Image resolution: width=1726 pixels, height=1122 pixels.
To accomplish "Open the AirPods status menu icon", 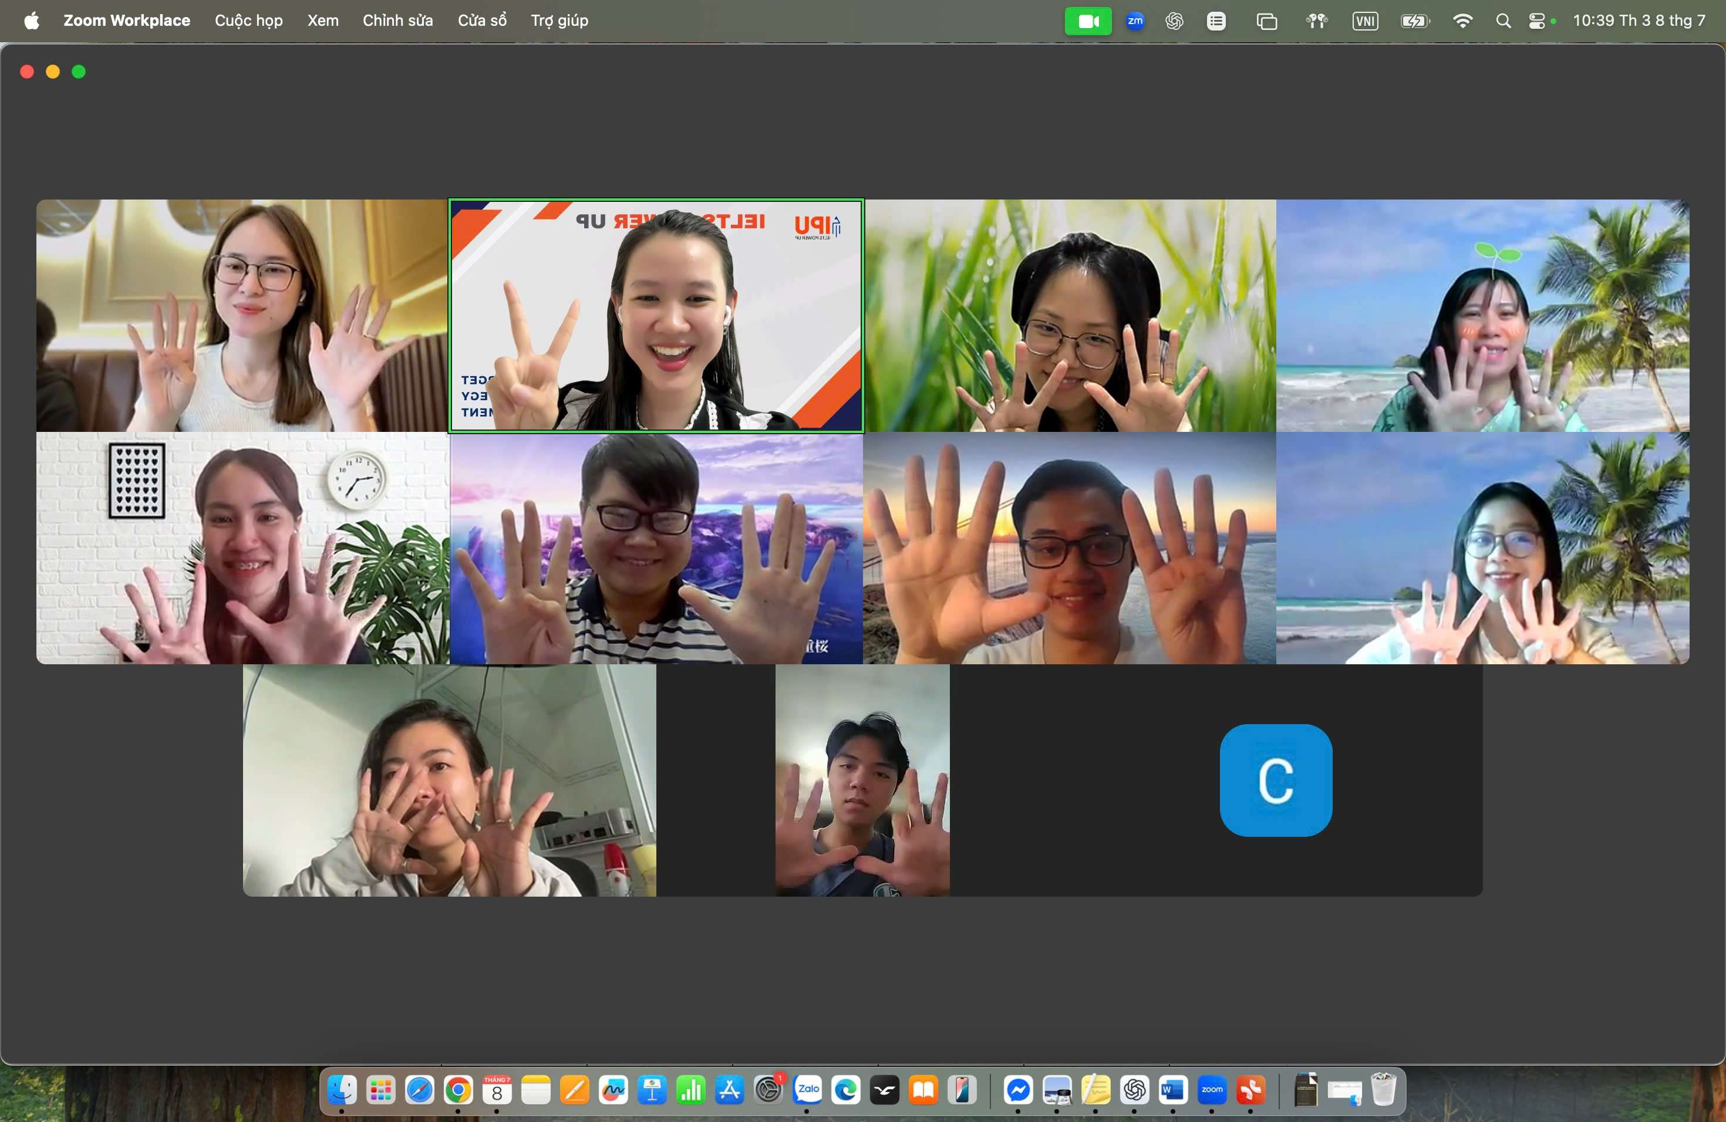I will point(1316,21).
